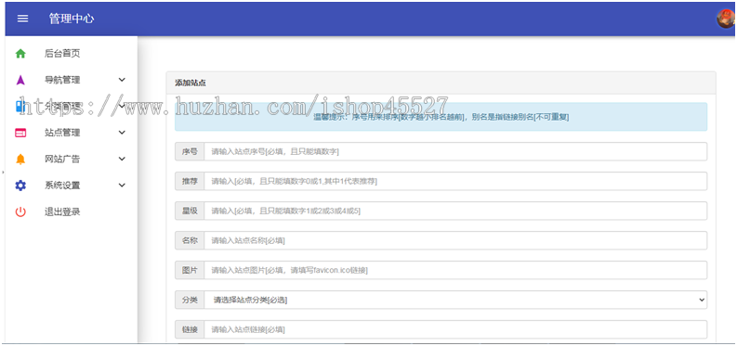This screenshot has width=737, height=346.
Task: Focus the 名称 site name input
Action: click(455, 240)
